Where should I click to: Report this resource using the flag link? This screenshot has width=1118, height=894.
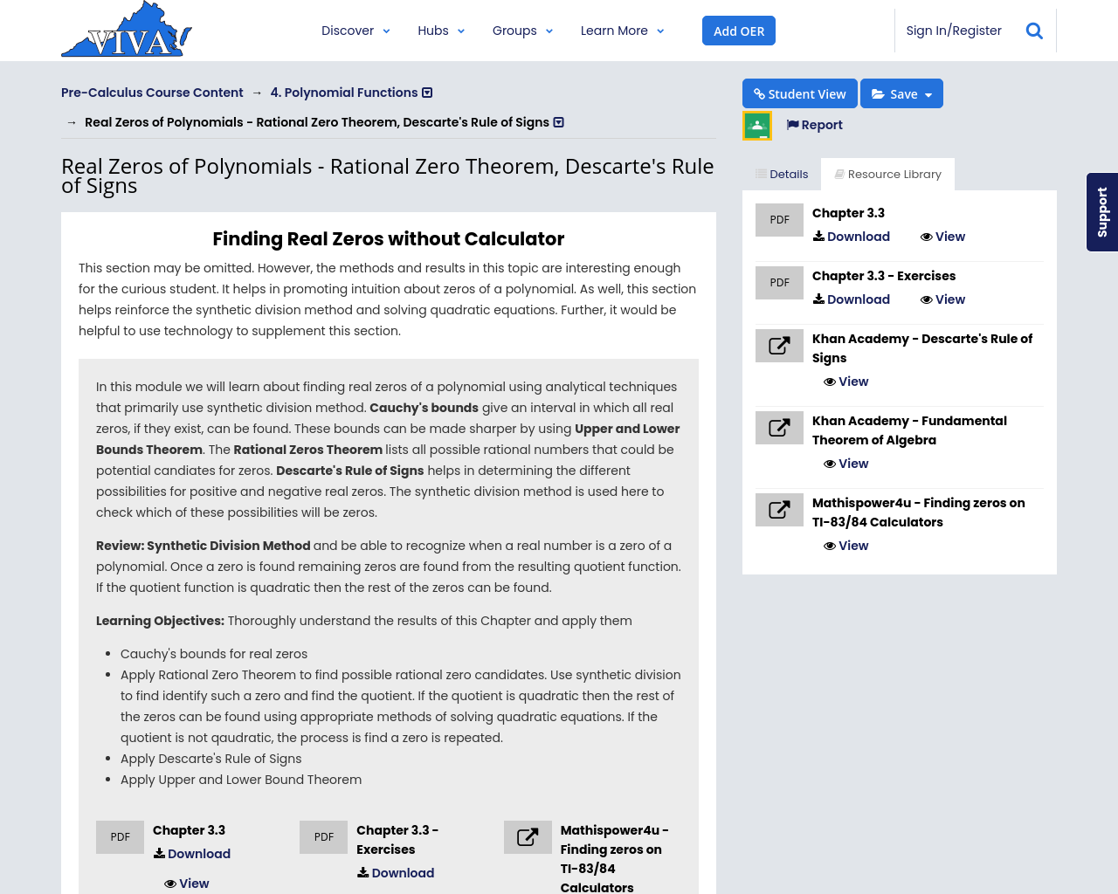[814, 125]
